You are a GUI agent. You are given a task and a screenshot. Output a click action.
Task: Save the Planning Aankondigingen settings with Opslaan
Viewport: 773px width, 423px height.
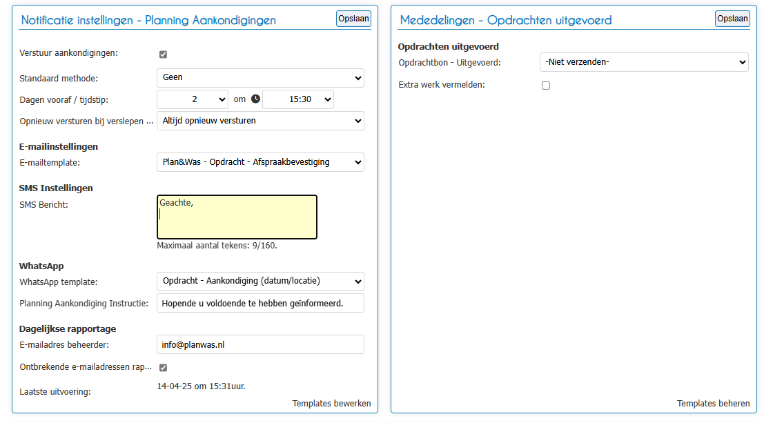pos(353,19)
